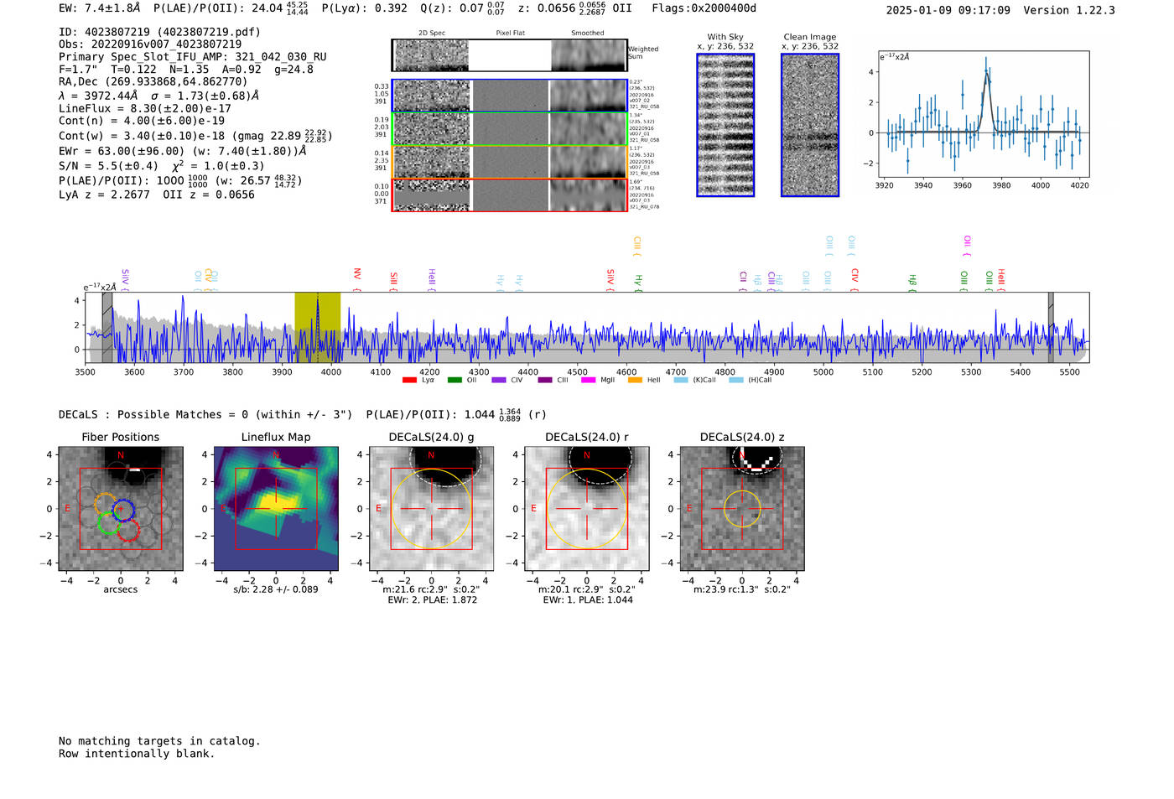Open the Weighted Sum 2D spectrum strip
This screenshot has height=799, width=1174.
tap(510, 55)
